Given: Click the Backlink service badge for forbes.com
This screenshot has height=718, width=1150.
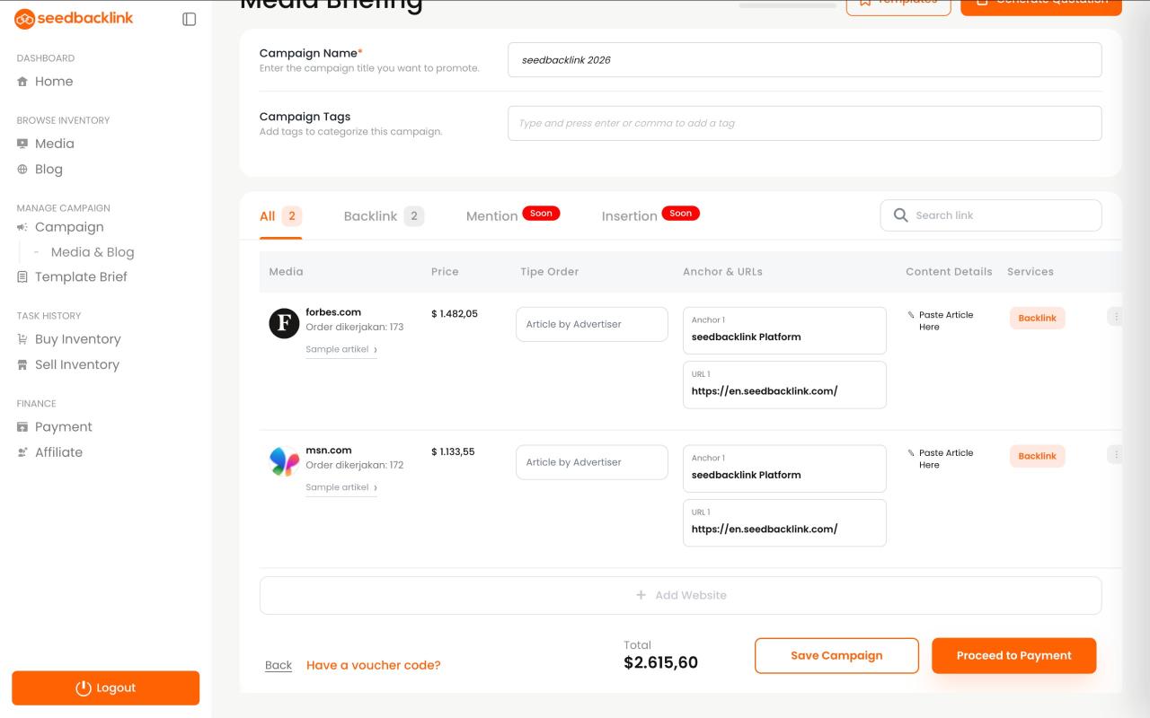Looking at the screenshot, I should [x=1037, y=319].
